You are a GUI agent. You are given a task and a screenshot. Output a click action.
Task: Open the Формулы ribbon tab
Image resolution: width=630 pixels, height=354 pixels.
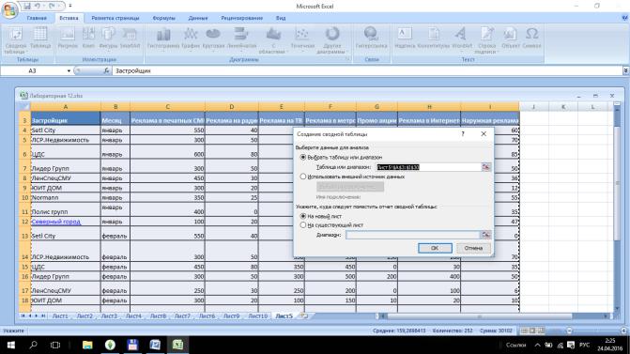click(164, 18)
